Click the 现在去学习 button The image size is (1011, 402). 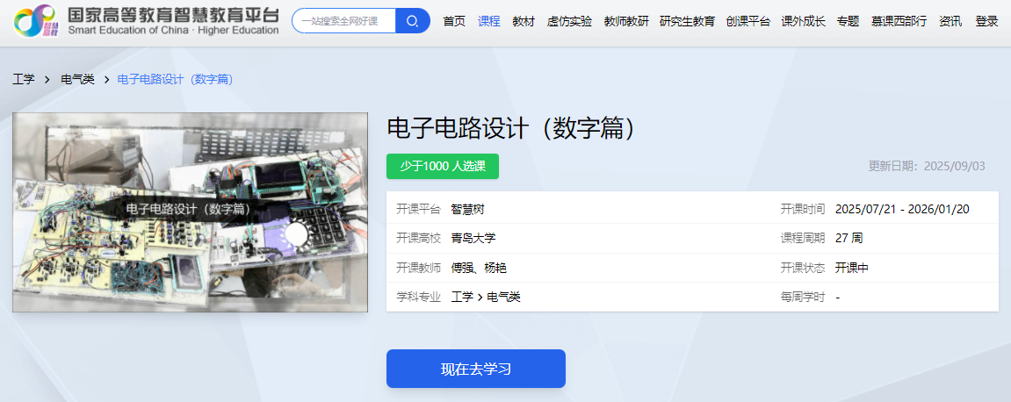point(476,369)
